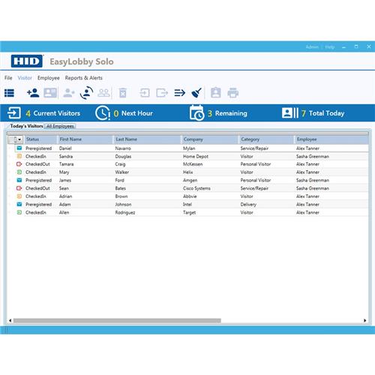
Task: Select the Daniel Navarro visitor row
Action: coord(187,148)
